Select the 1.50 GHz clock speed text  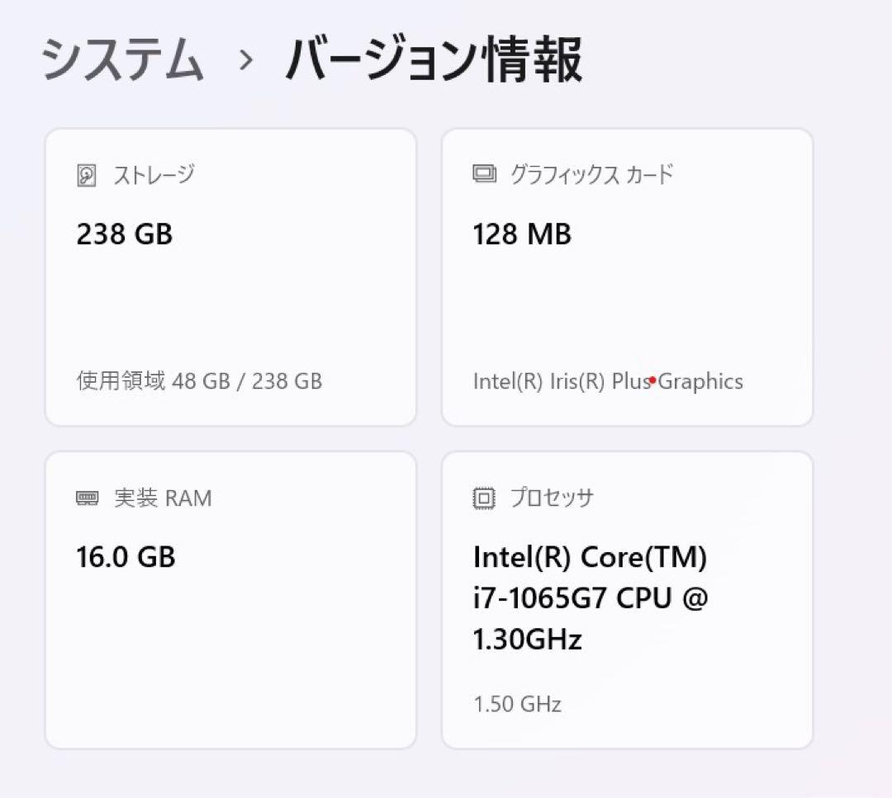click(x=516, y=704)
